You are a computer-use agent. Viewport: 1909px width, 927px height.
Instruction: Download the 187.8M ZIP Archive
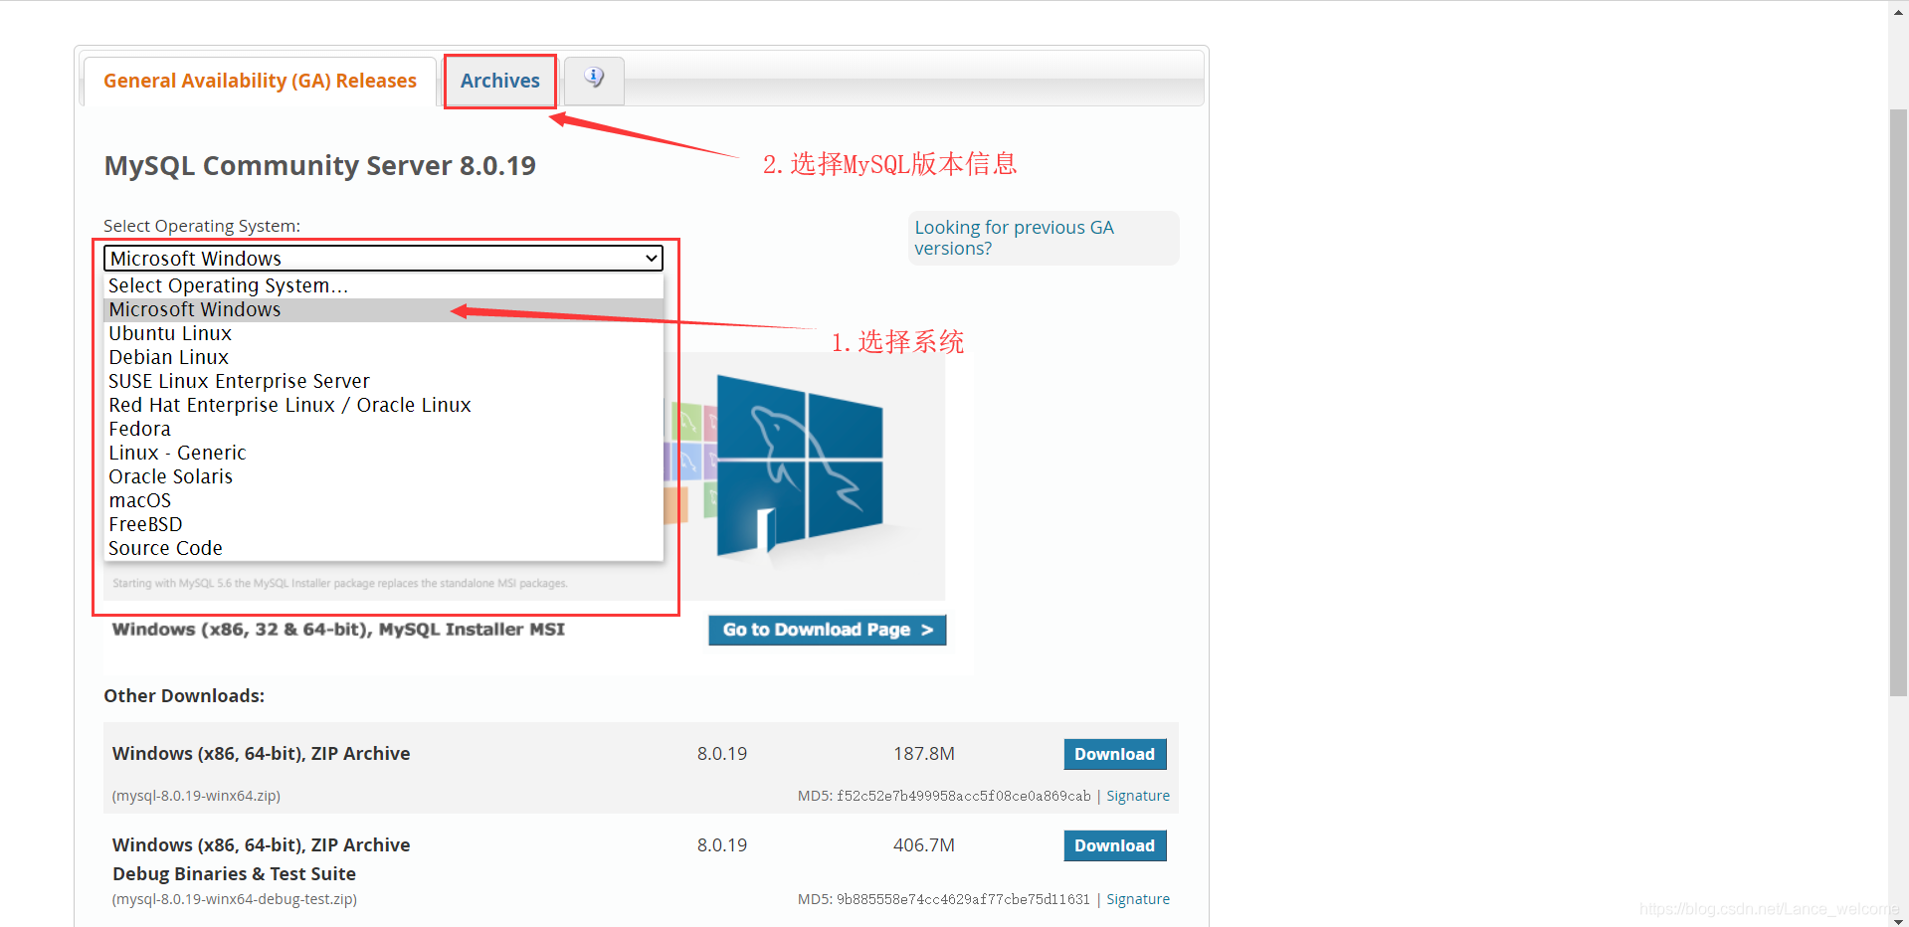tap(1114, 754)
